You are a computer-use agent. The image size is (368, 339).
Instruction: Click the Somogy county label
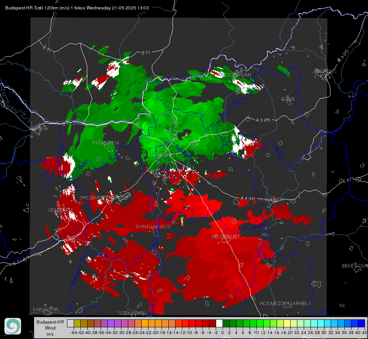pyautogui.click(x=75, y=279)
